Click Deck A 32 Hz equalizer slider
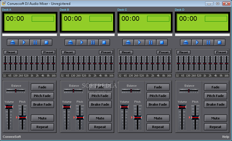 pyautogui.click(x=5, y=63)
